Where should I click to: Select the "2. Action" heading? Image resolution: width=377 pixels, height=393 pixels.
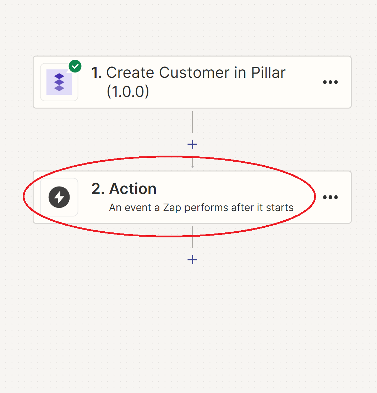point(124,188)
